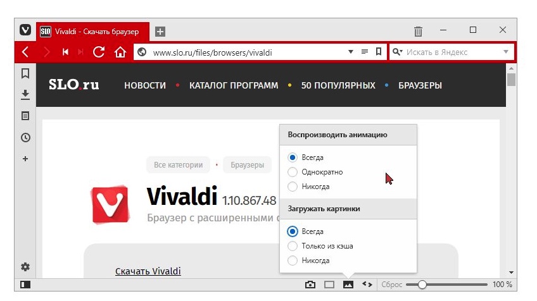537x301 pixels.
Task: Maximize the browser window
Action: pos(473,30)
